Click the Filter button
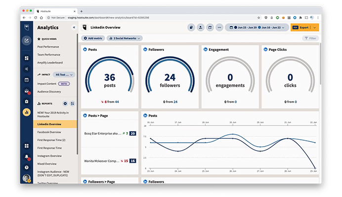Image resolution: width=342 pixels, height=197 pixels. (310, 39)
